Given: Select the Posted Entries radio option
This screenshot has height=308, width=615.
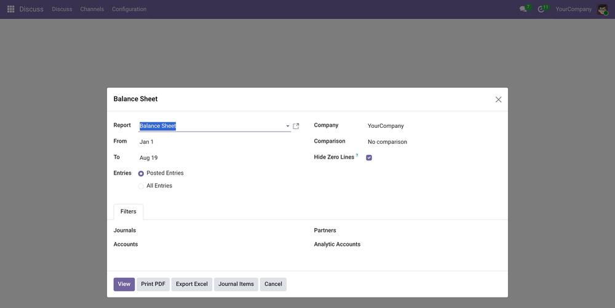Looking at the screenshot, I should tap(141, 173).
